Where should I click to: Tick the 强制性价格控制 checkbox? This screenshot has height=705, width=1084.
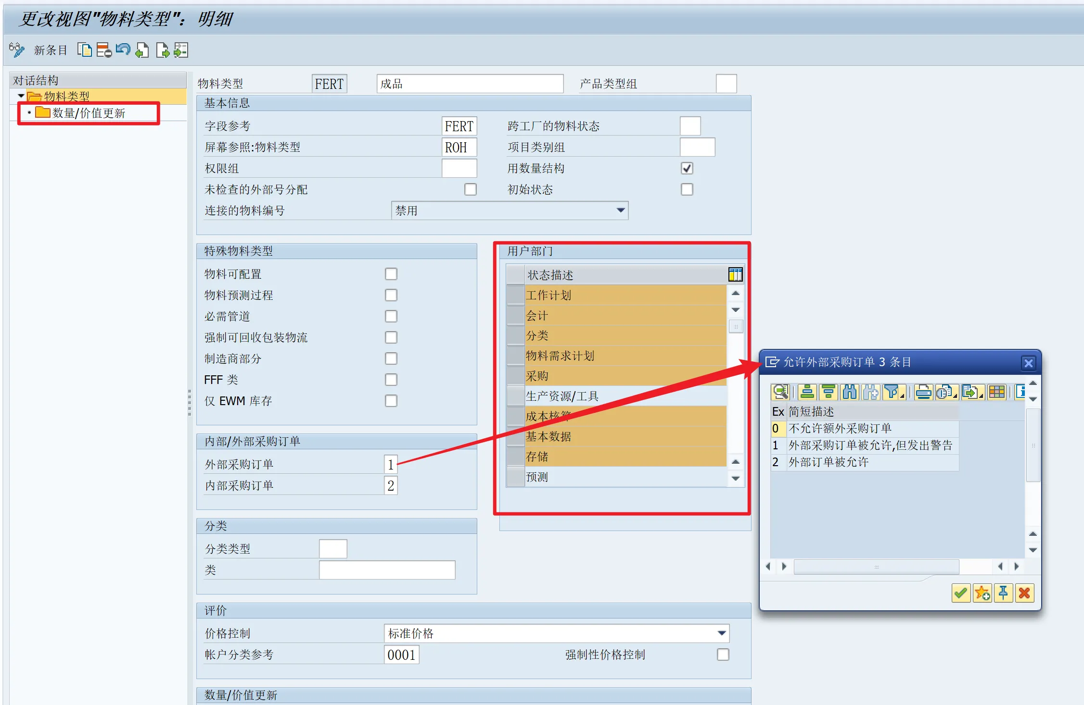pyautogui.click(x=723, y=655)
